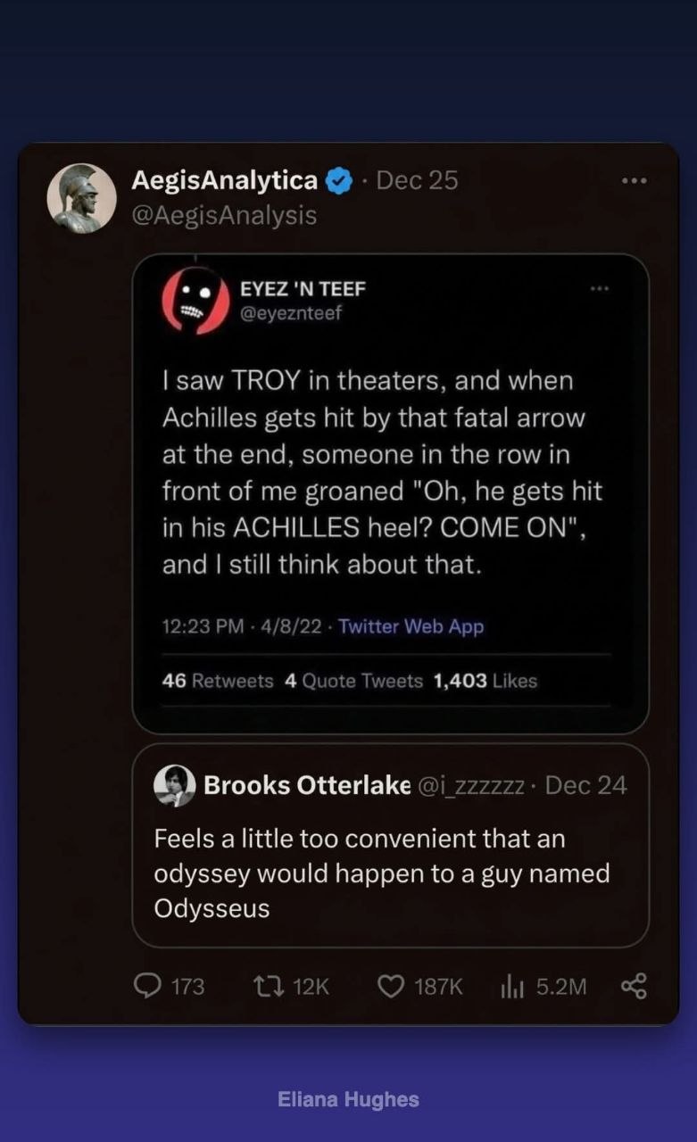
Task: Like the post with the heart icon
Action: (391, 985)
